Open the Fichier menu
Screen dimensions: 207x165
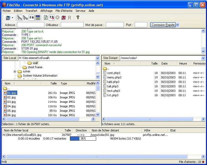click(7, 11)
